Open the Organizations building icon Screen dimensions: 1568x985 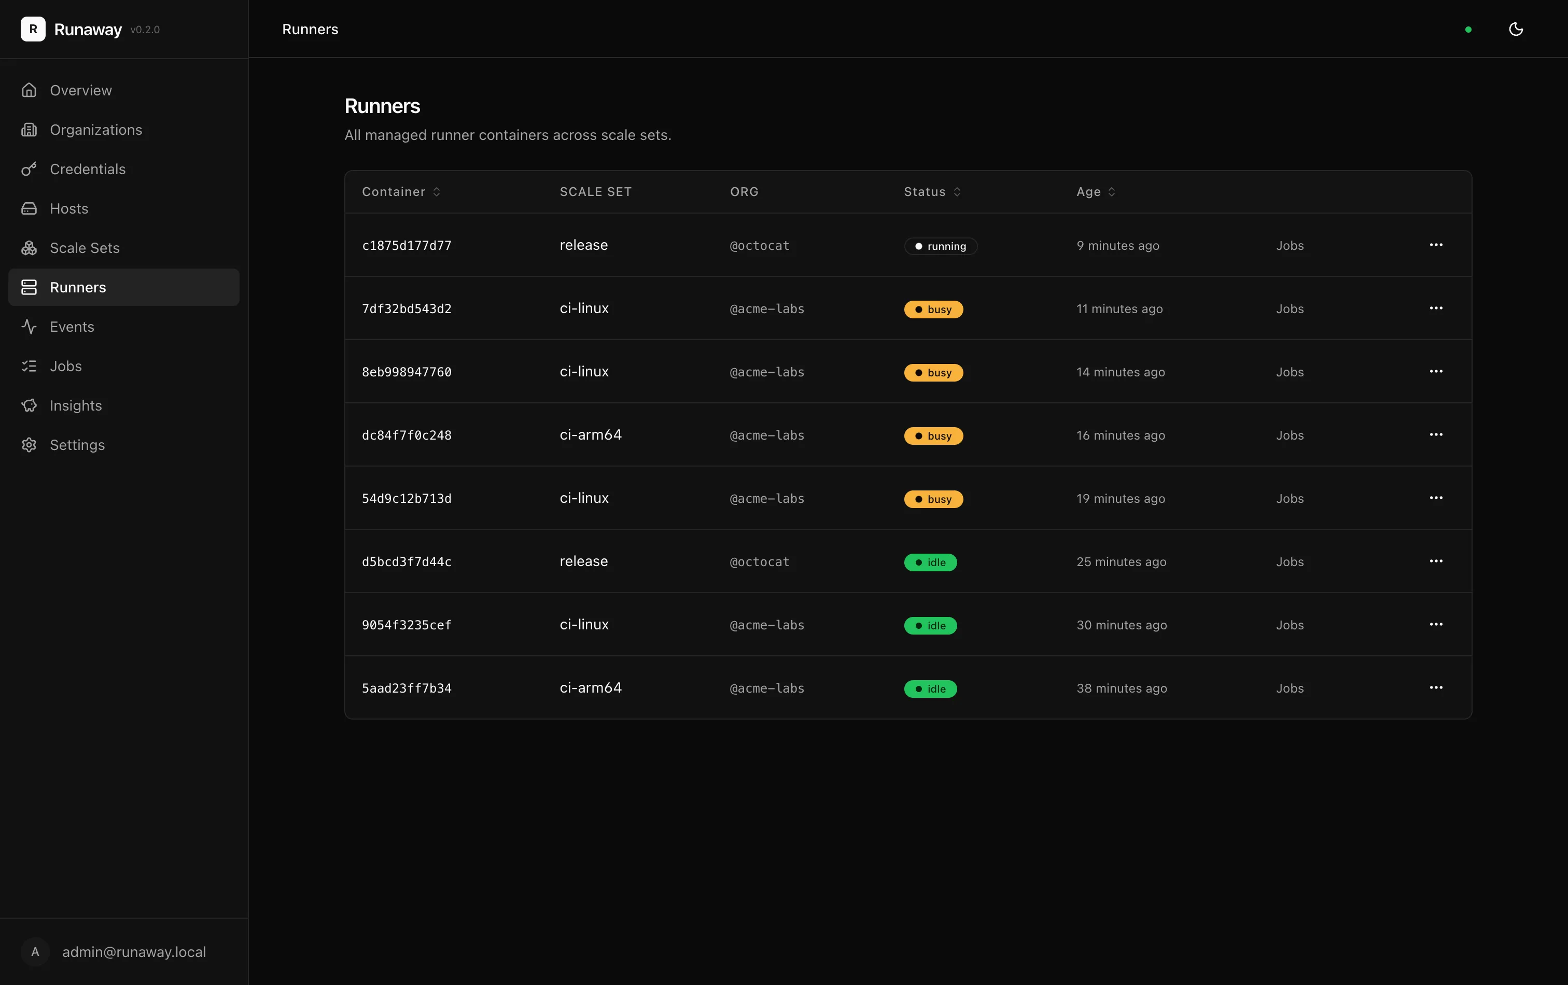29,130
